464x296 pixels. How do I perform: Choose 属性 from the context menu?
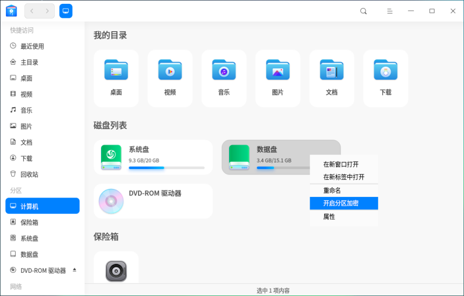(x=344, y=216)
